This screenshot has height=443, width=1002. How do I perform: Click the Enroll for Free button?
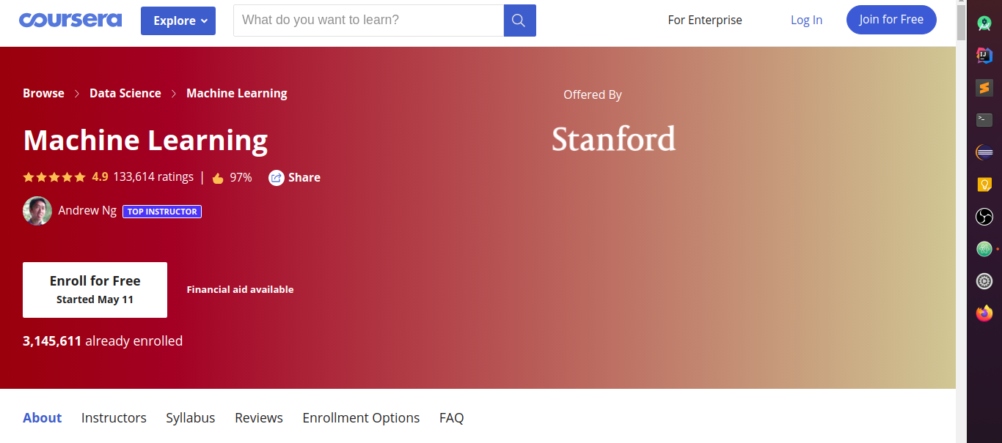click(95, 290)
